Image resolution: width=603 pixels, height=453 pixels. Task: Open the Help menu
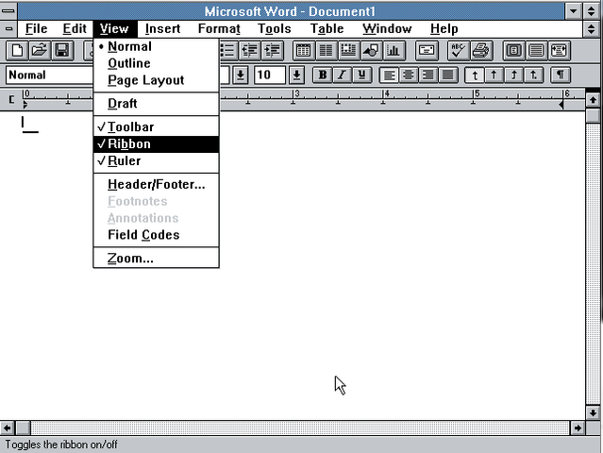pyautogui.click(x=444, y=29)
